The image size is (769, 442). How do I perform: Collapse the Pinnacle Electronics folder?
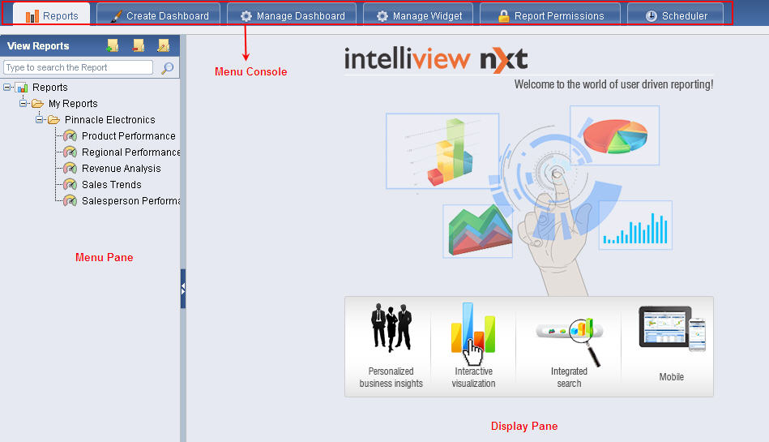pyautogui.click(x=40, y=119)
